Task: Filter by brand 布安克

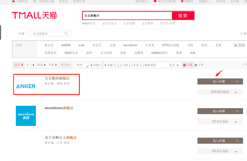Action: 97,45
